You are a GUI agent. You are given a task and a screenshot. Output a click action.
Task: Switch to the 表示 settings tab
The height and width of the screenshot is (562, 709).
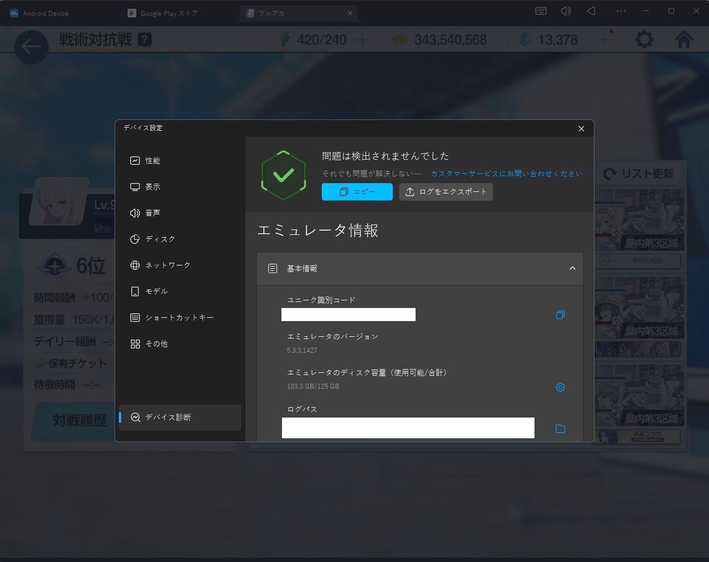pyautogui.click(x=153, y=187)
